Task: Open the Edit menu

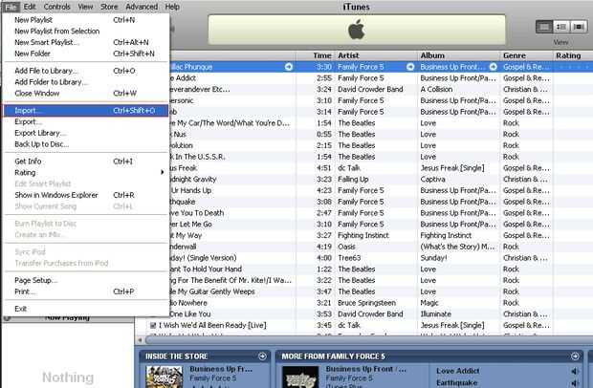Action: click(30, 7)
